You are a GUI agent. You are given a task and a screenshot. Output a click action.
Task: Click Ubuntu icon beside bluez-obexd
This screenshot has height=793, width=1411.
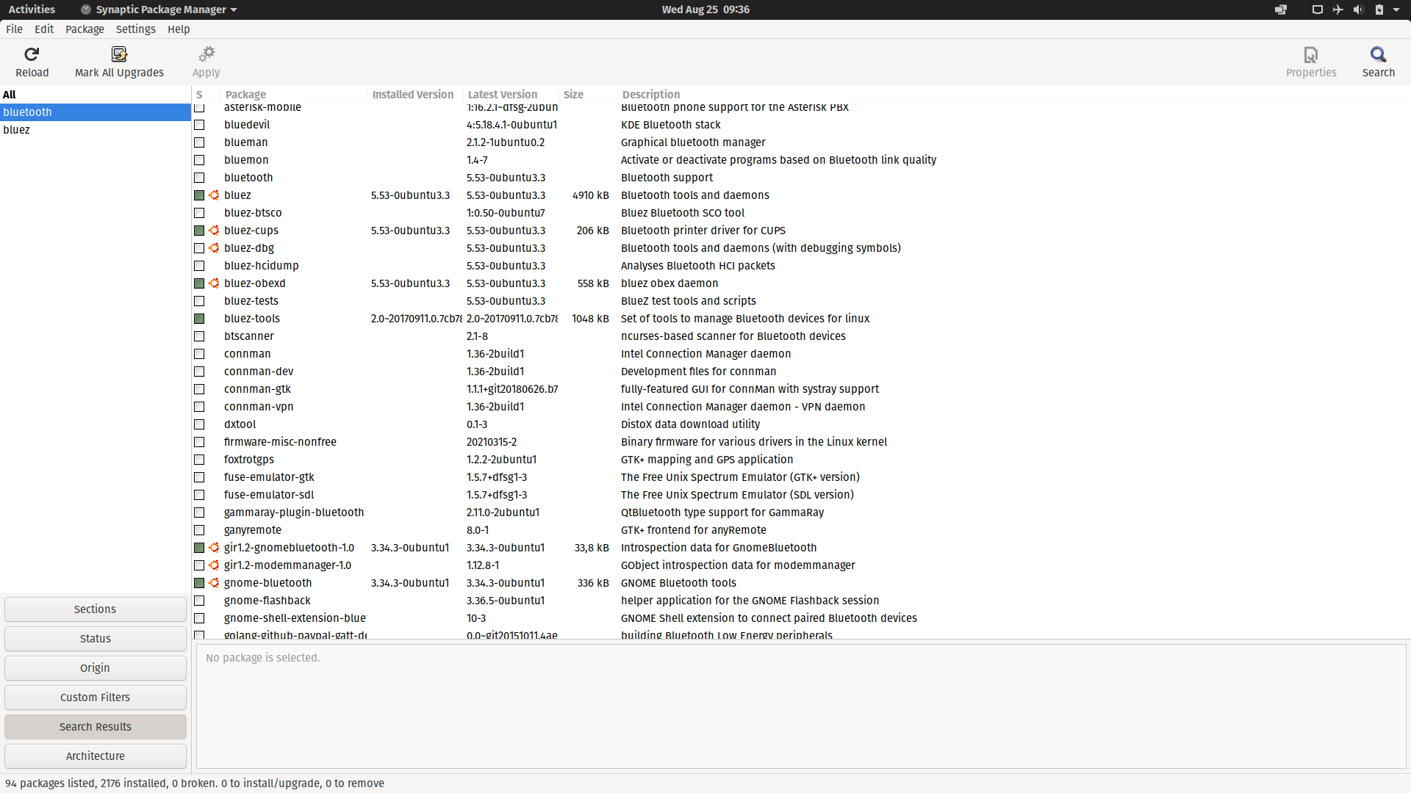[x=214, y=283]
